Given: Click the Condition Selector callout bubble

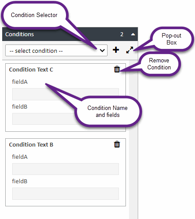Looking at the screenshot, I should click(34, 15).
